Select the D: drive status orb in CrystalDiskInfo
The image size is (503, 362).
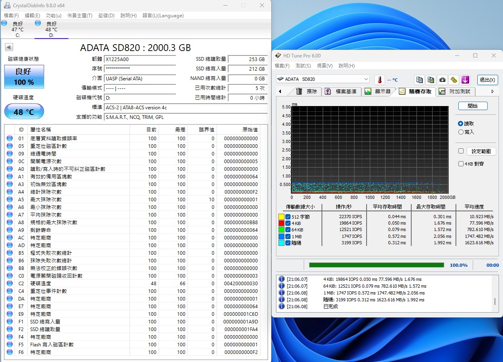click(x=38, y=23)
